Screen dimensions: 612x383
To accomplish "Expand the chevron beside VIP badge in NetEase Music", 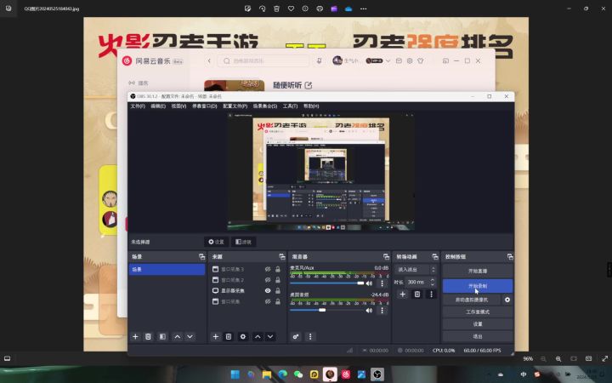I will [x=388, y=61].
